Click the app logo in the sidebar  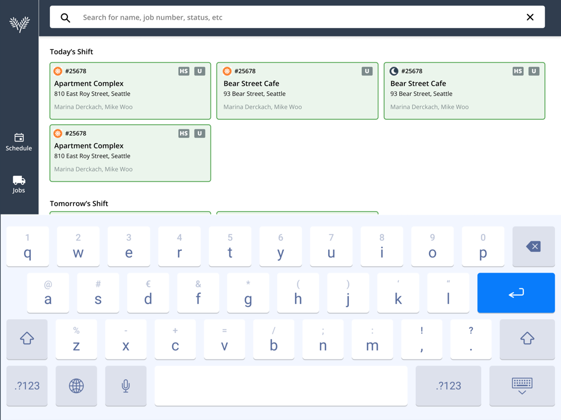19,25
